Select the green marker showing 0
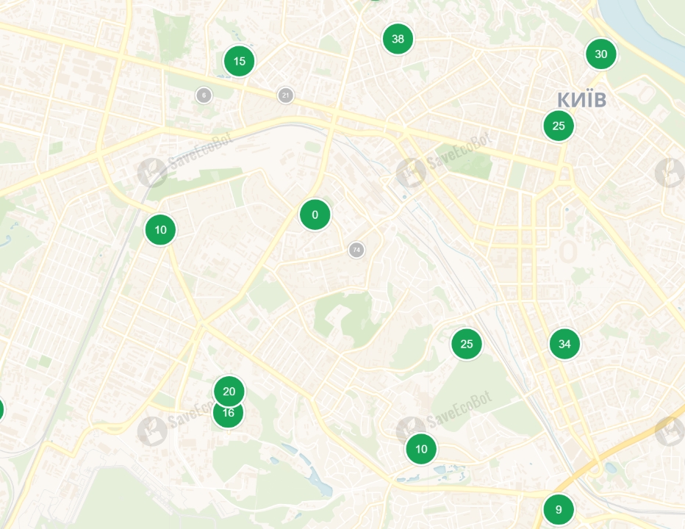Image resolution: width=685 pixels, height=529 pixels. click(x=315, y=215)
